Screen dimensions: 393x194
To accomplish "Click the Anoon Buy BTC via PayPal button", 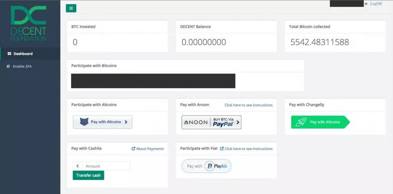I will click(211, 122).
